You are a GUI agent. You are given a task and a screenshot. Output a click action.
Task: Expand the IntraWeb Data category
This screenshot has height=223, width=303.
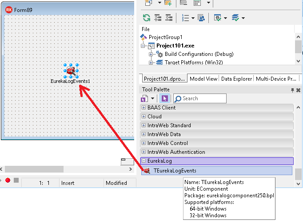pos(144,134)
